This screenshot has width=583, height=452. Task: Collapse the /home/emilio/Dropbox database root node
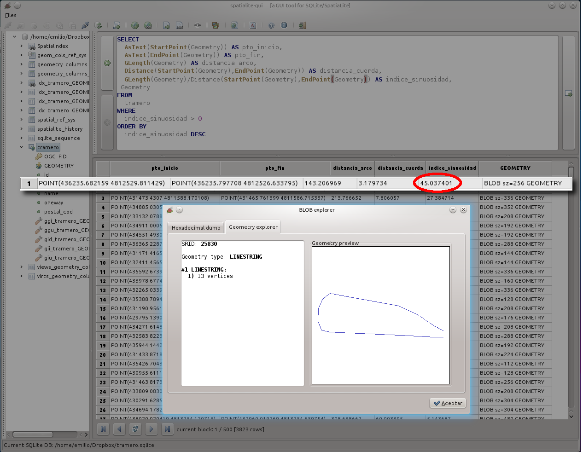click(x=15, y=37)
